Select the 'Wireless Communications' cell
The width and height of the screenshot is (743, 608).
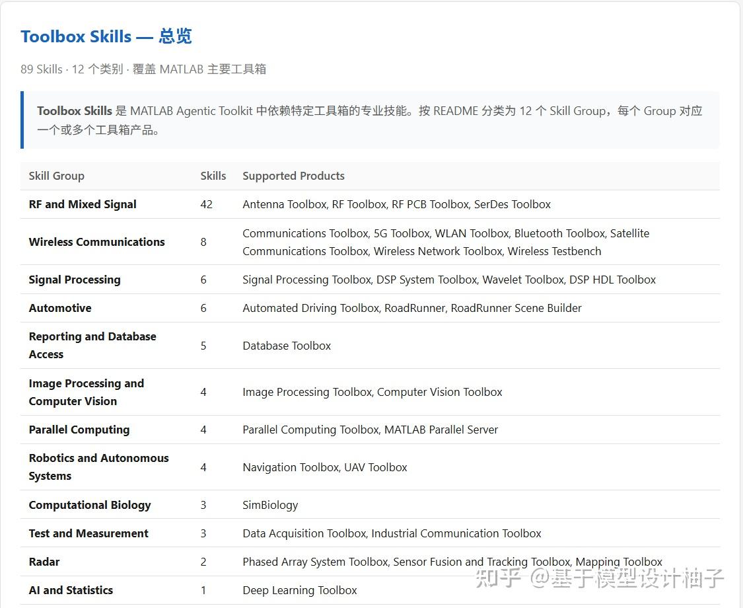(x=96, y=242)
